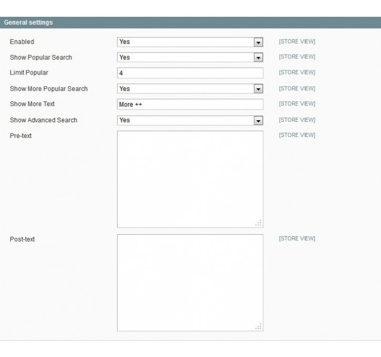The image size is (381, 357).
Task: Click [STORE VIEW] next to Pre-text
Action: [297, 135]
